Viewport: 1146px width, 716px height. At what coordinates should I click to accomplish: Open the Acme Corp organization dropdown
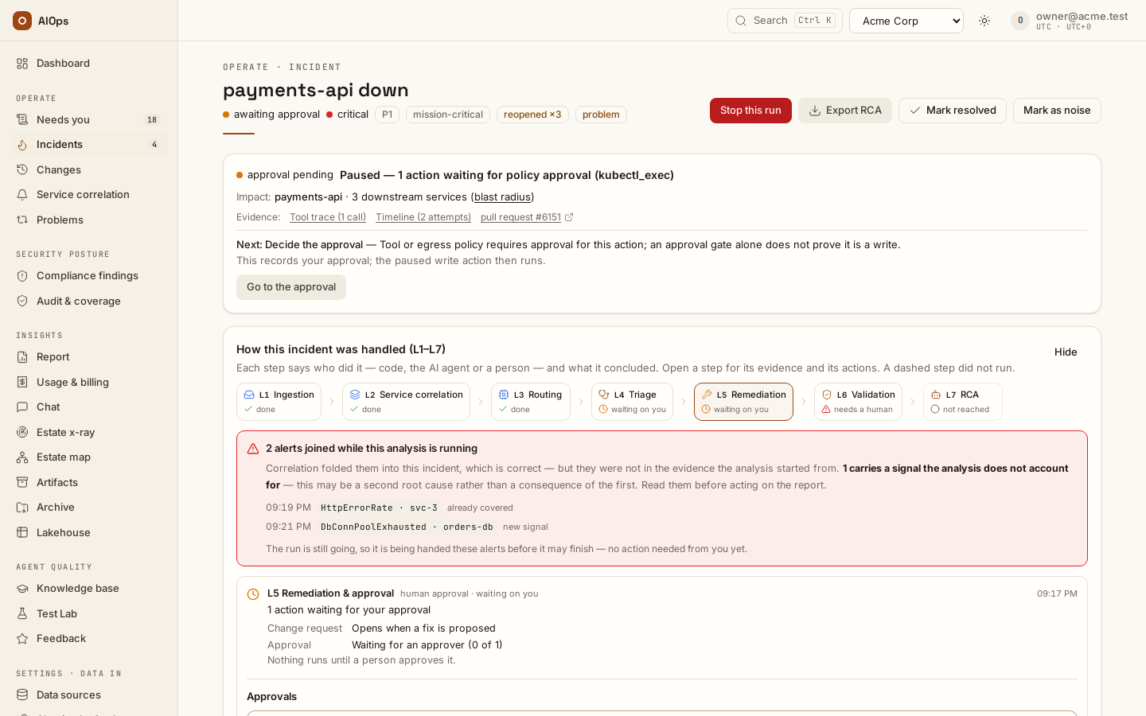(906, 21)
